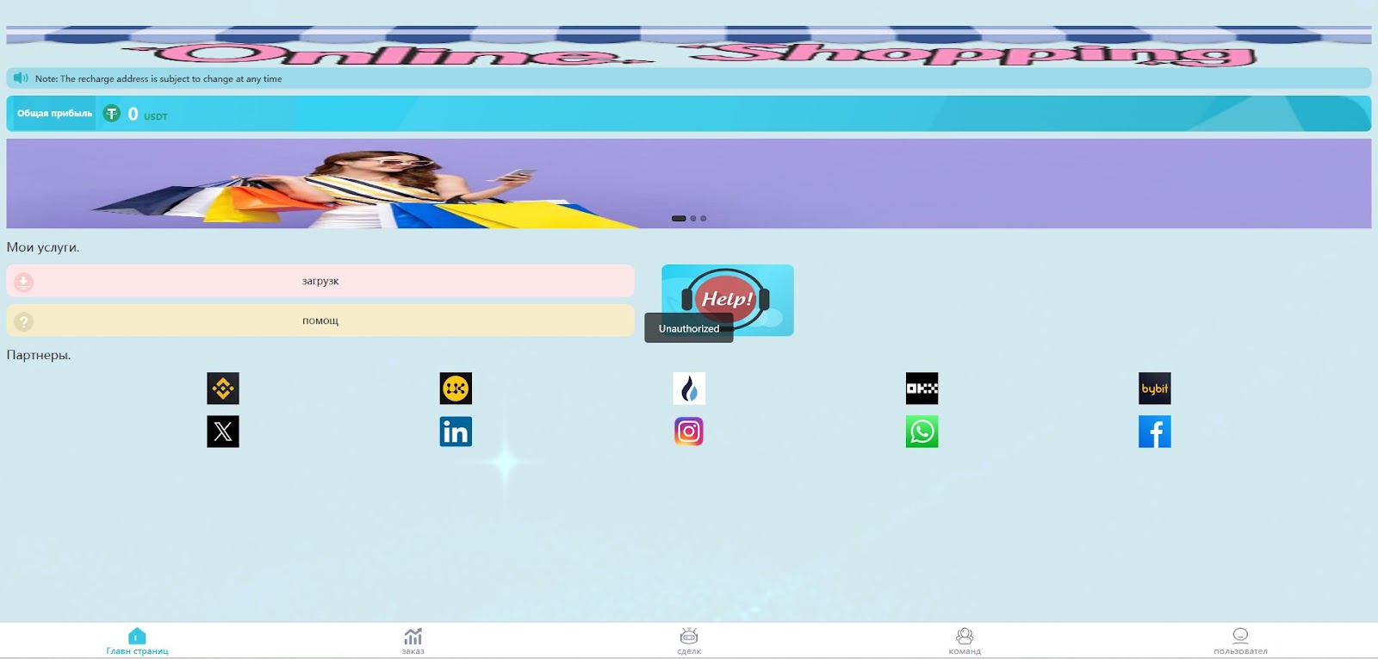Click the speaker announcement icon

pyautogui.click(x=22, y=78)
